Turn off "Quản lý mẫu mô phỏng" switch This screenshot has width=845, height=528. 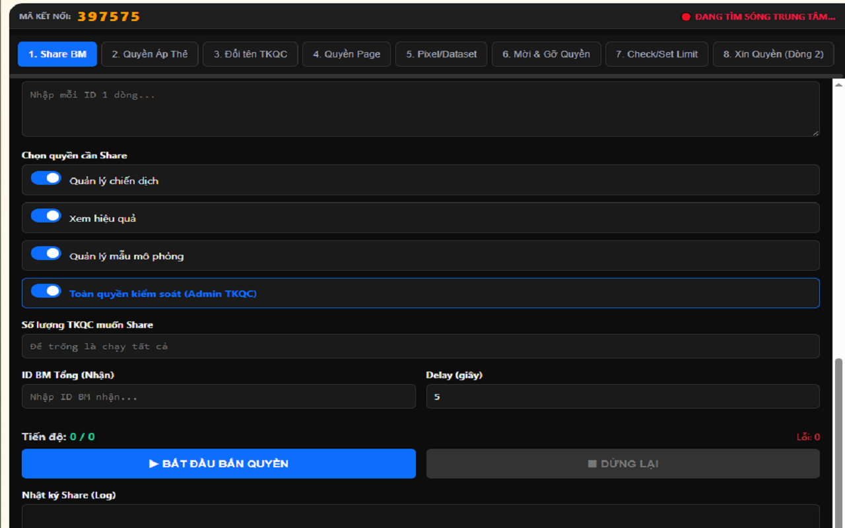(46, 253)
